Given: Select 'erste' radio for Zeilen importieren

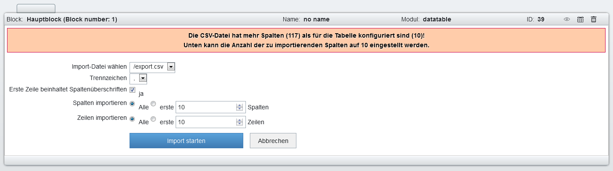Looking at the screenshot, I should click(x=153, y=119).
